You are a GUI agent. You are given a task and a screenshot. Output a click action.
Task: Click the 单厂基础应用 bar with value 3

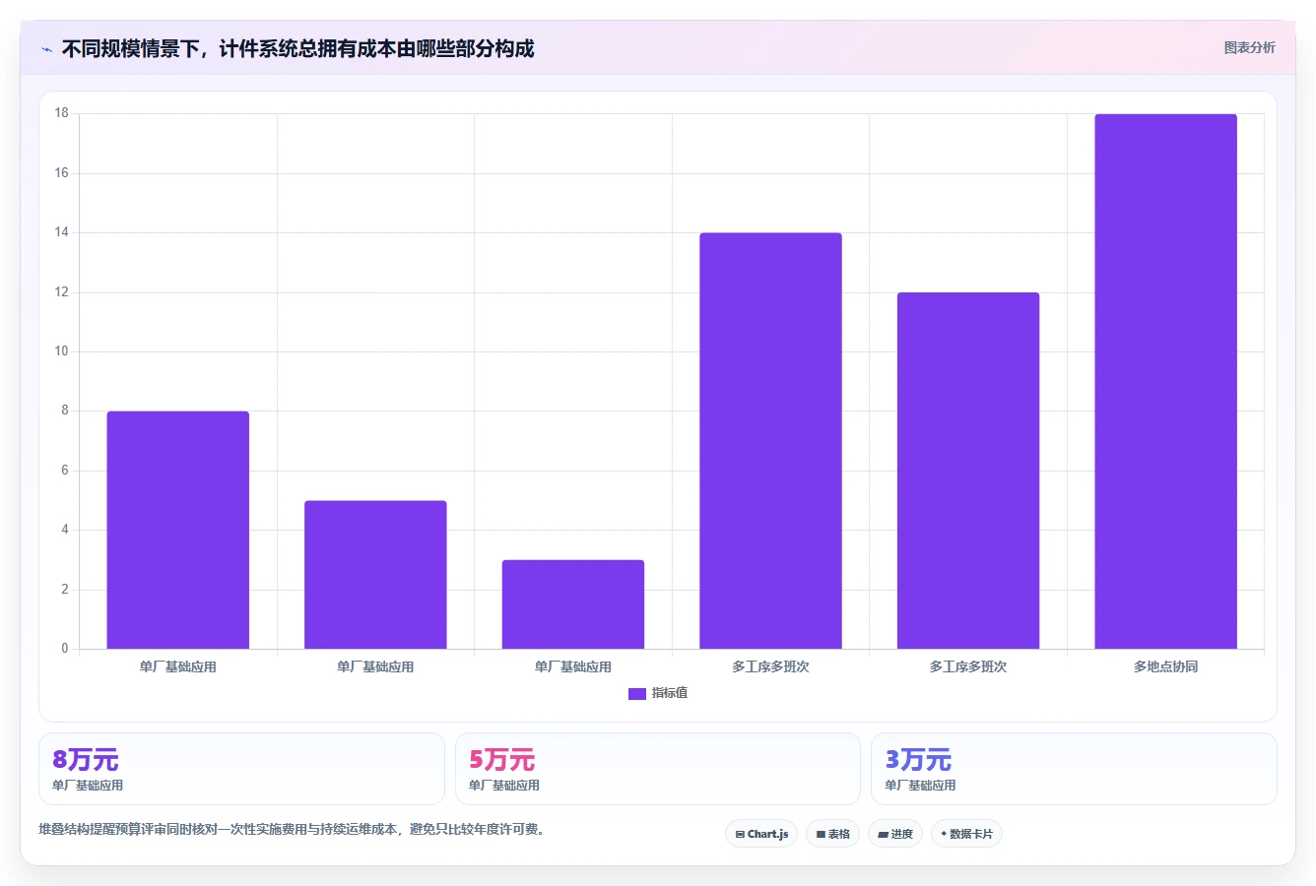[573, 604]
